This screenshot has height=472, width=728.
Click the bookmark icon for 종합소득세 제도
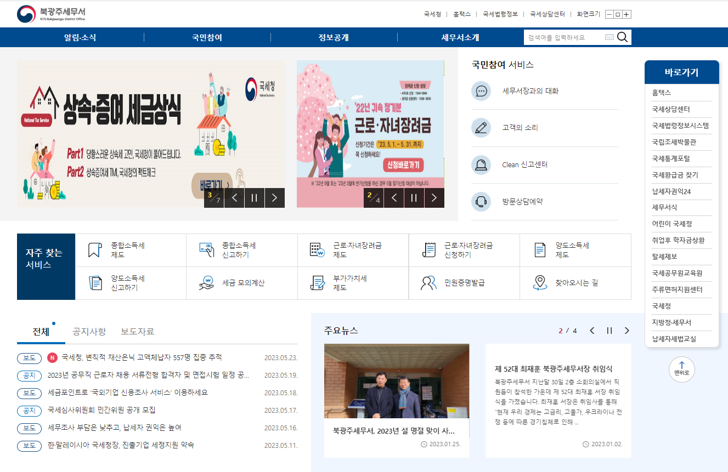click(x=95, y=250)
